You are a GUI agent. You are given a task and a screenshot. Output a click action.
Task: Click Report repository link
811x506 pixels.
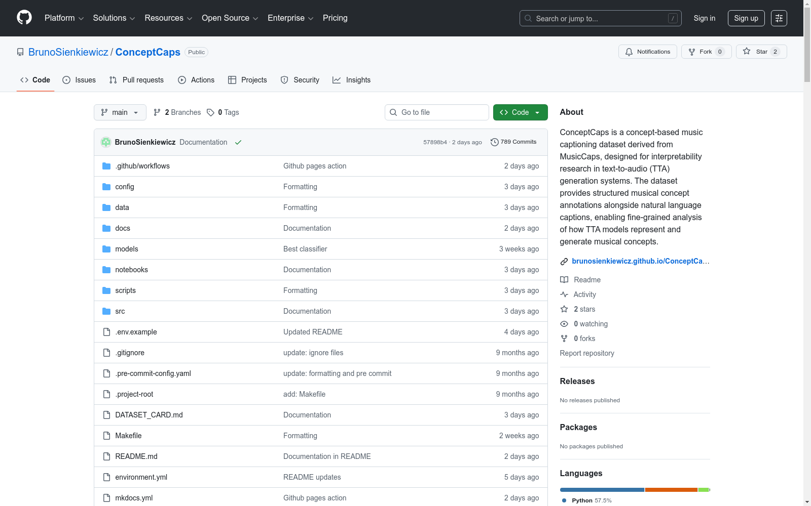(x=587, y=353)
